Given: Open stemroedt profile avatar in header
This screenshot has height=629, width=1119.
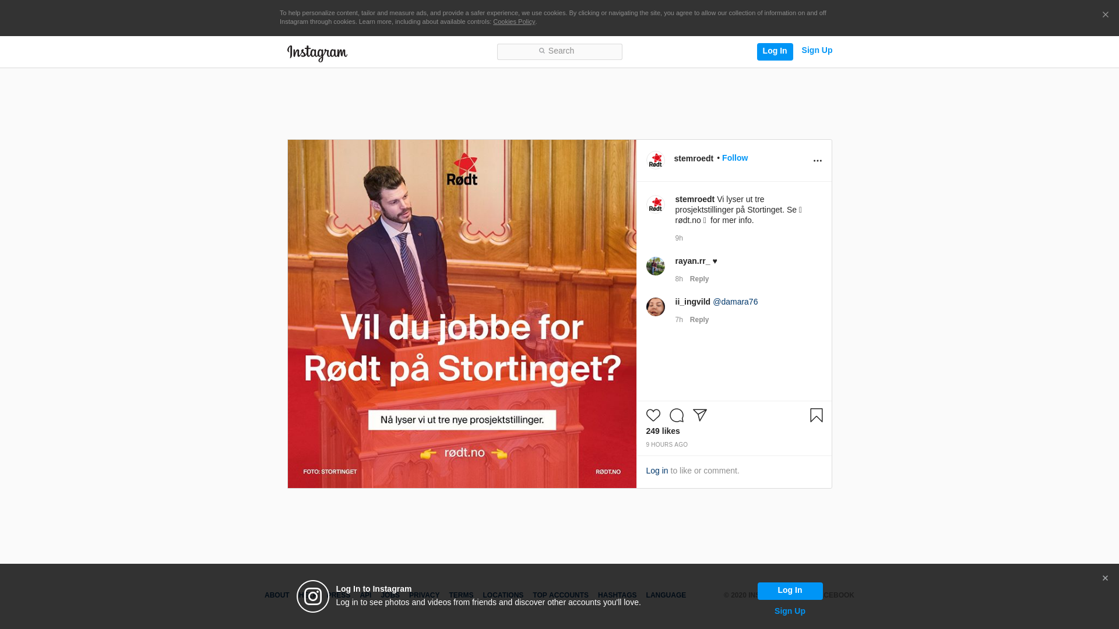Looking at the screenshot, I should point(656,160).
